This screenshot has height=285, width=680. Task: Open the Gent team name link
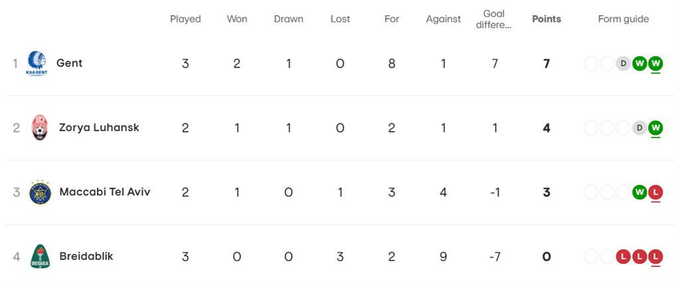click(x=70, y=64)
